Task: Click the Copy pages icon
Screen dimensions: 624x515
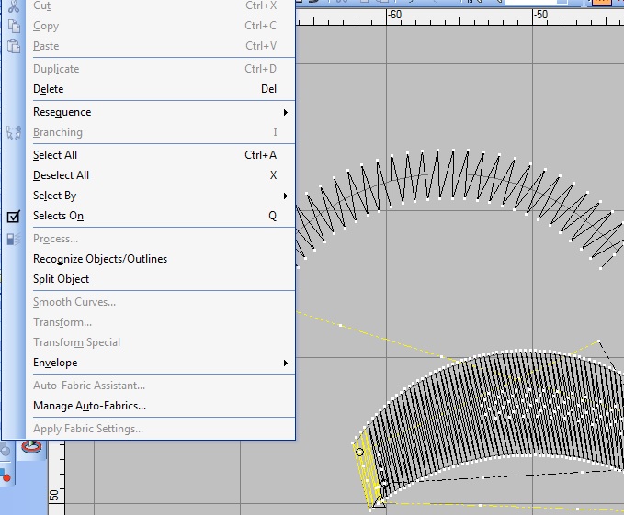Action: (14, 27)
